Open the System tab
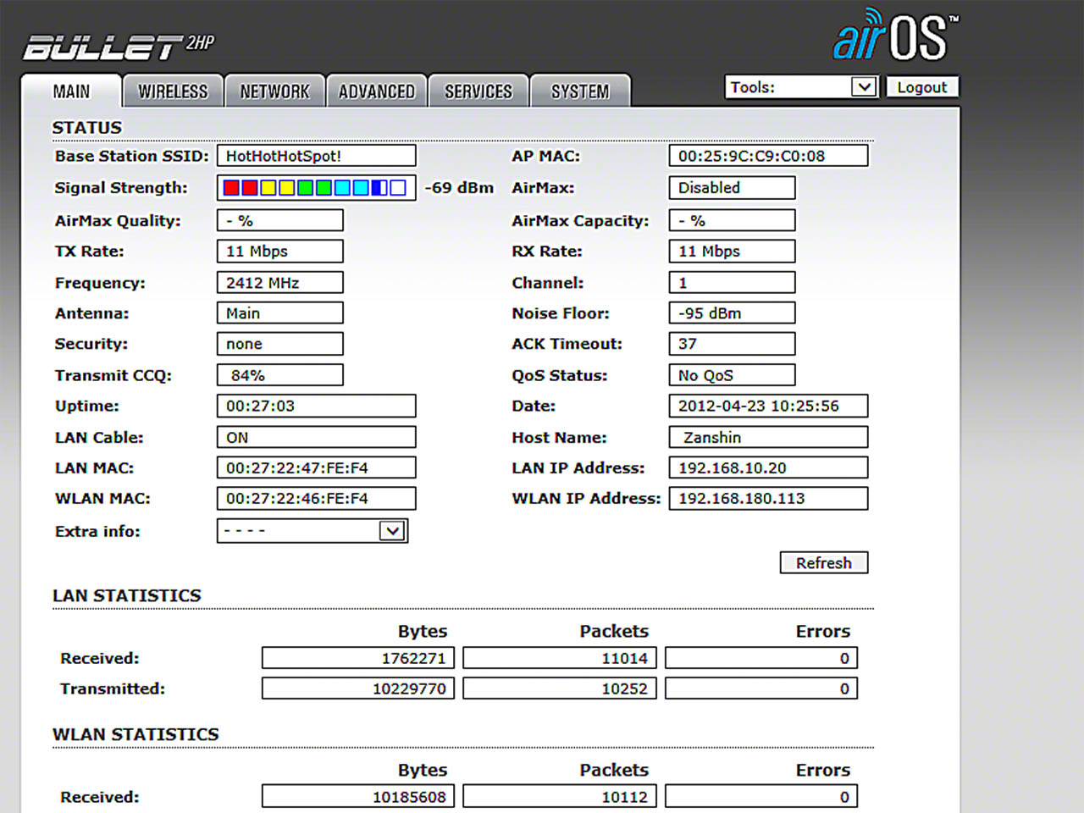The height and width of the screenshot is (813, 1084). (x=580, y=91)
